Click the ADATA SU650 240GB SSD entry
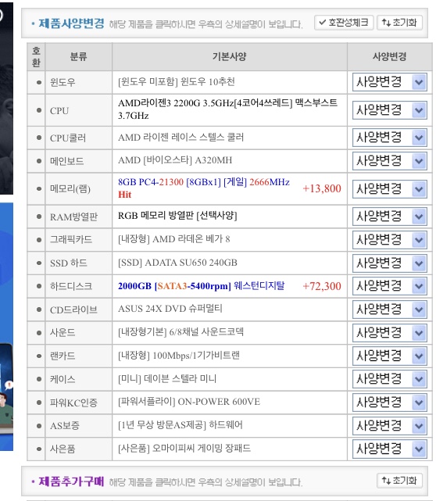This screenshot has width=436, height=501. point(177,263)
